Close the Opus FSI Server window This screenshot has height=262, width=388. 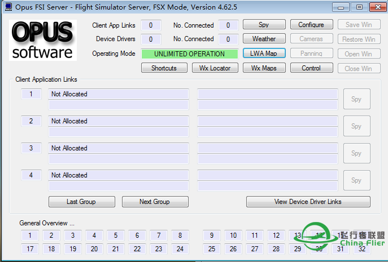pyautogui.click(x=378, y=7)
